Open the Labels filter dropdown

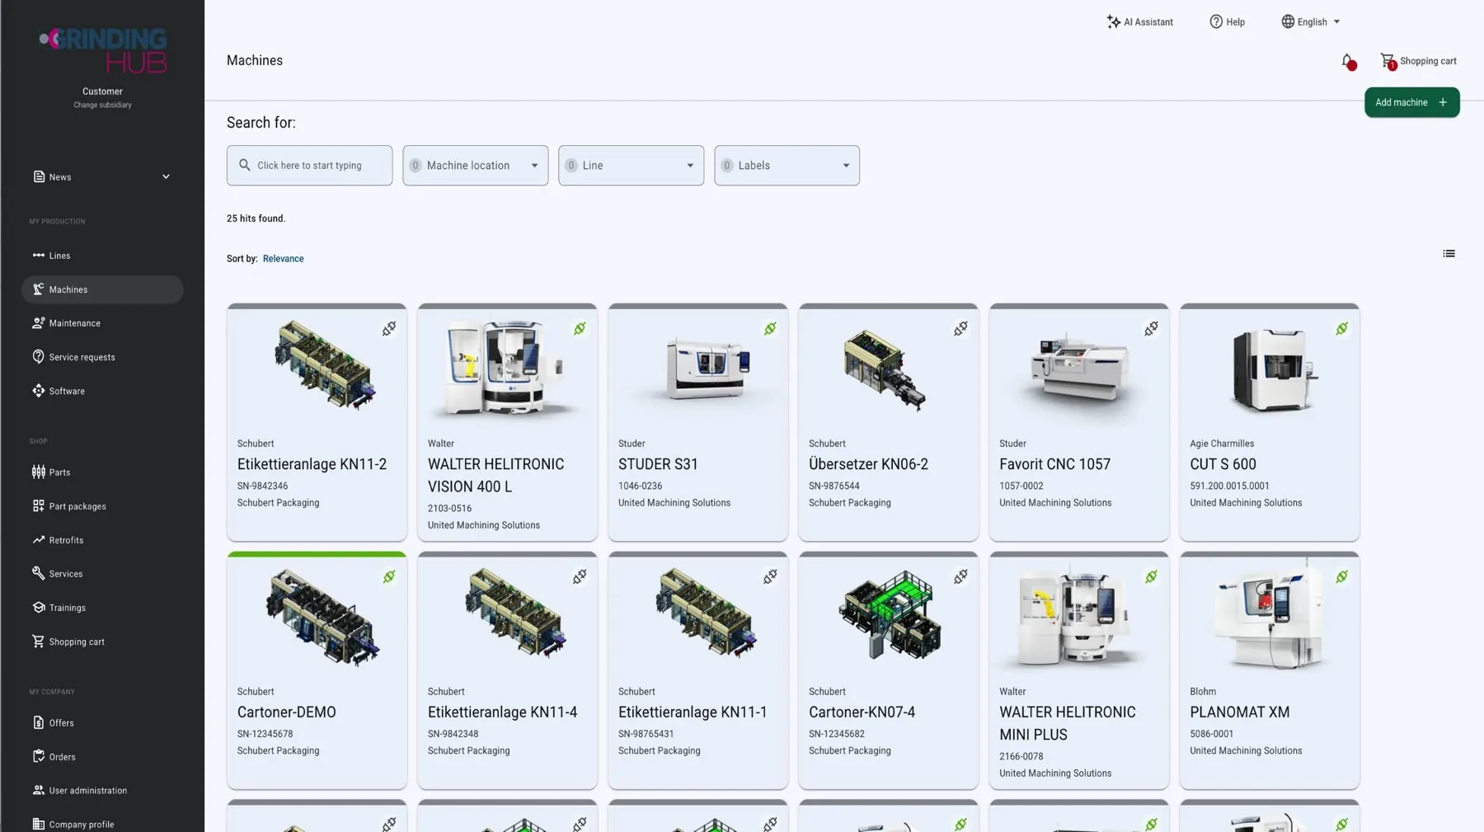click(x=787, y=166)
